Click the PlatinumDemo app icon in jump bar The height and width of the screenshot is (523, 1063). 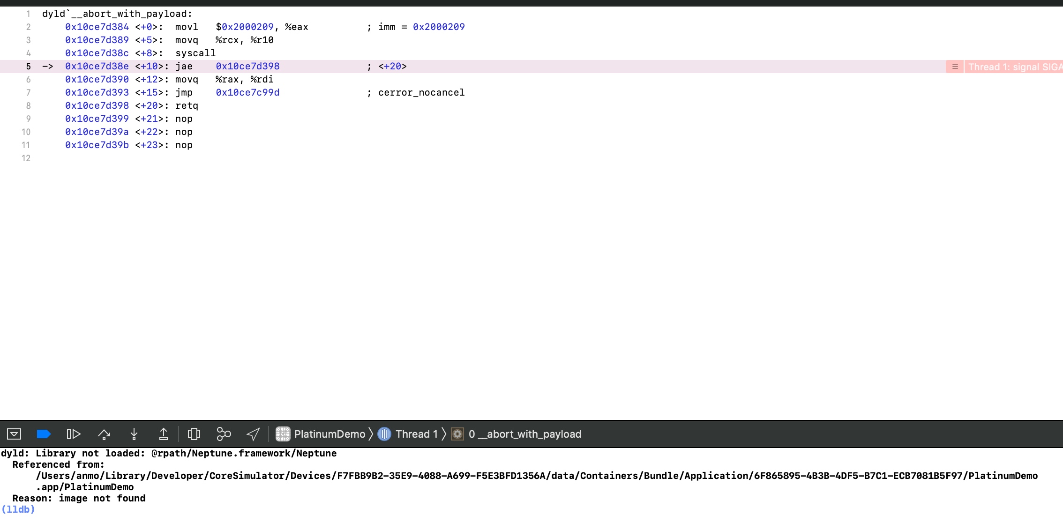tap(283, 434)
